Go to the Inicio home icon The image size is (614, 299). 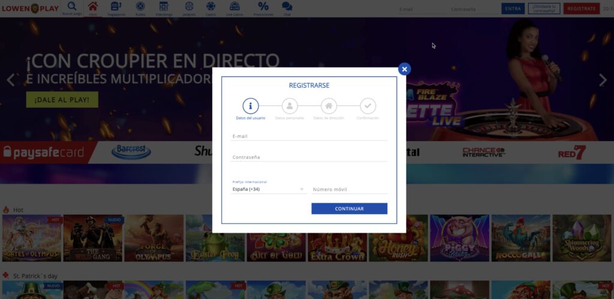tap(93, 6)
